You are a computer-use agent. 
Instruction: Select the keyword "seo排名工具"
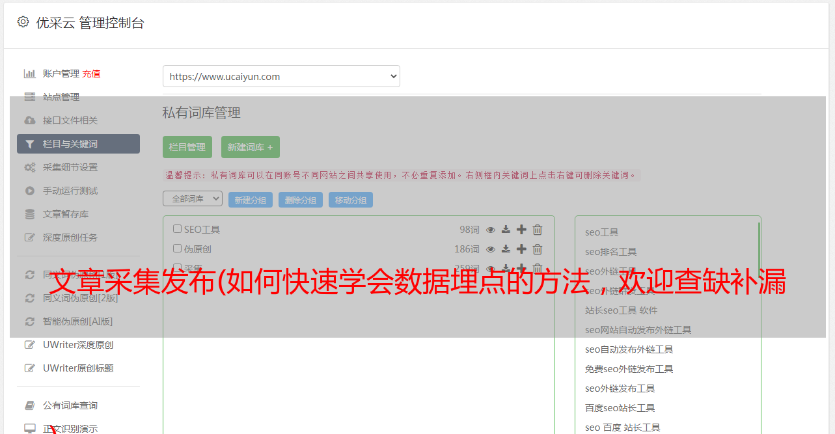tap(611, 252)
